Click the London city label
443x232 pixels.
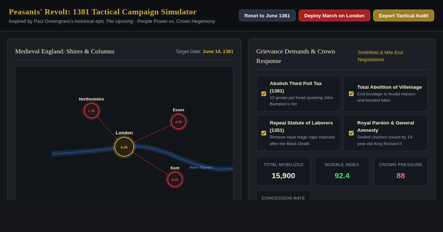[124, 133]
